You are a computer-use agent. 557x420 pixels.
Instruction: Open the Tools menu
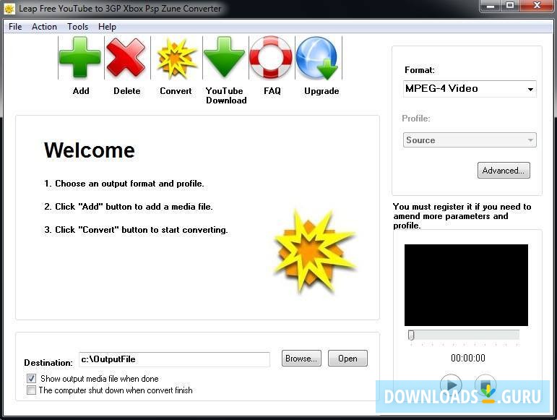(x=78, y=27)
